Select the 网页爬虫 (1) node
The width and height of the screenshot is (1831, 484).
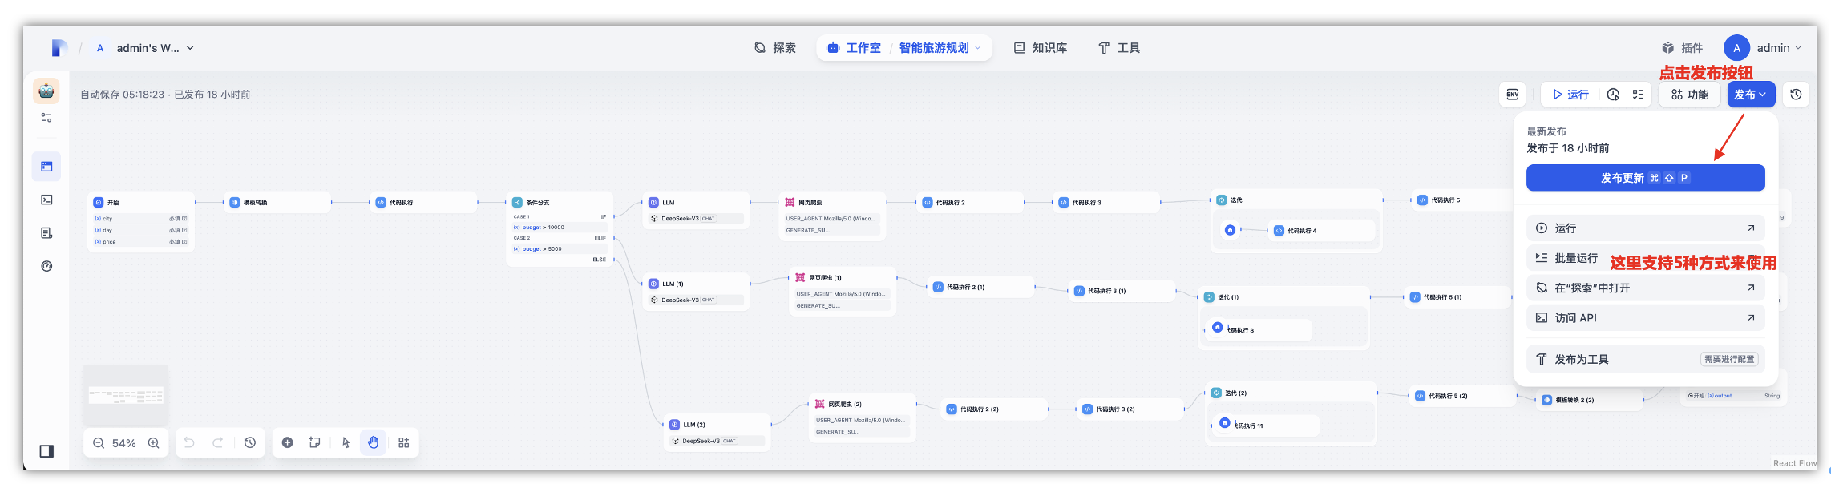842,292
